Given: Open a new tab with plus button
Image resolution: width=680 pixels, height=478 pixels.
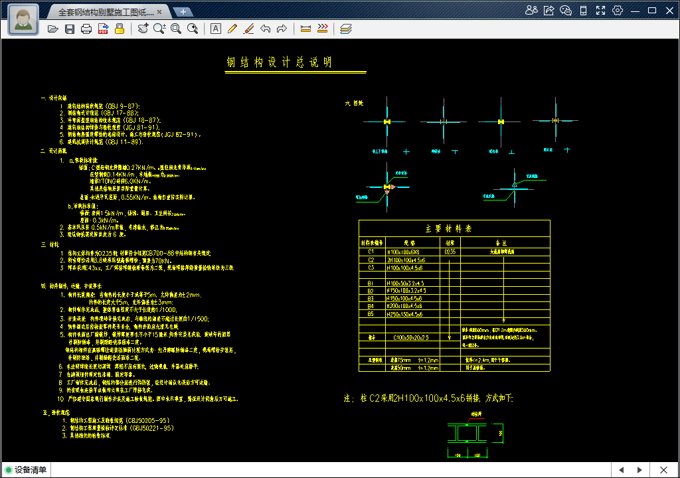Looking at the screenshot, I should [x=183, y=12].
